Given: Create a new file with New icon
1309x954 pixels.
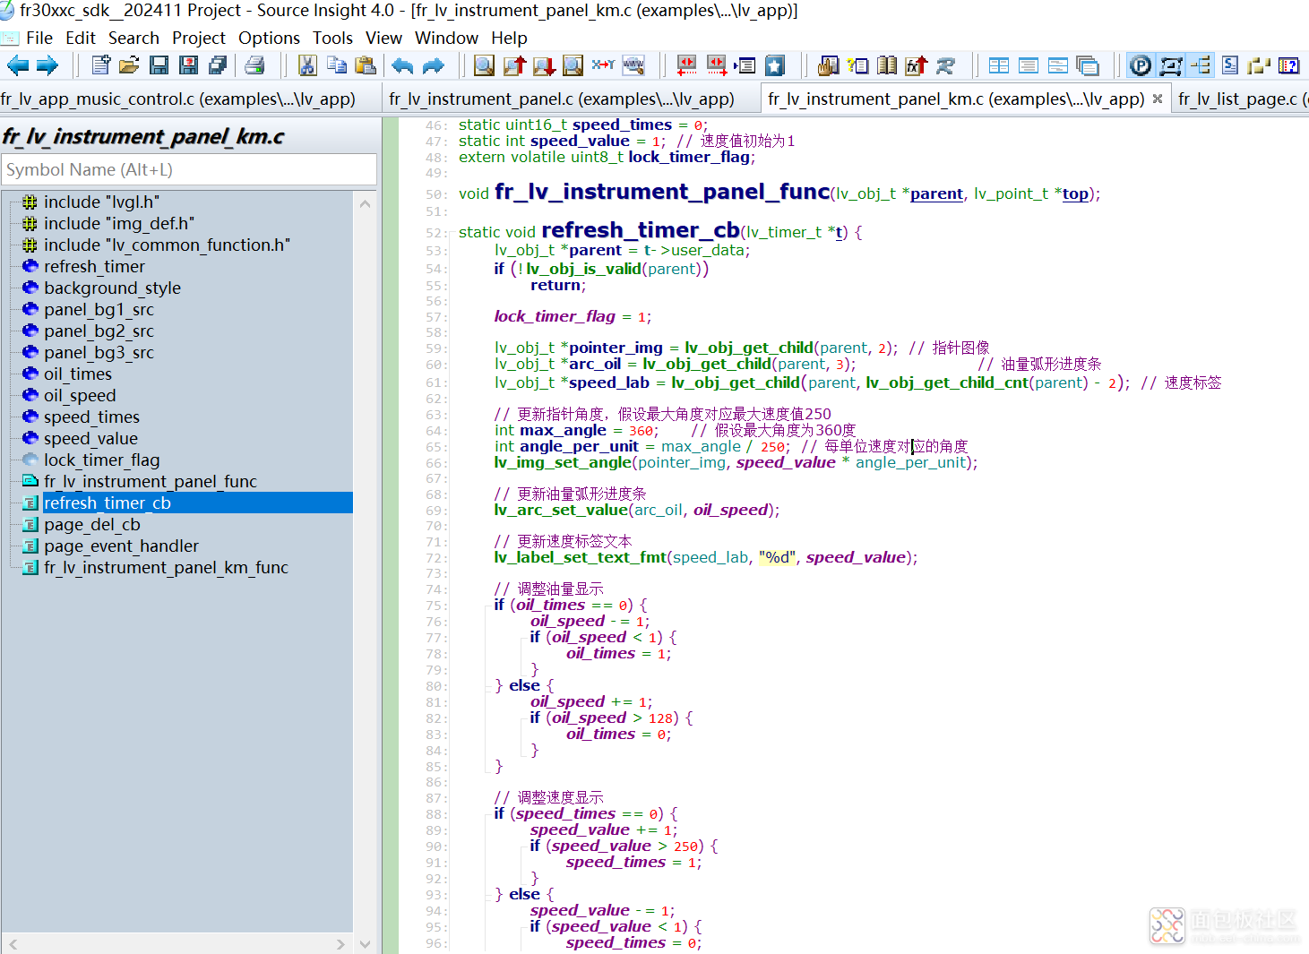Looking at the screenshot, I should (101, 65).
